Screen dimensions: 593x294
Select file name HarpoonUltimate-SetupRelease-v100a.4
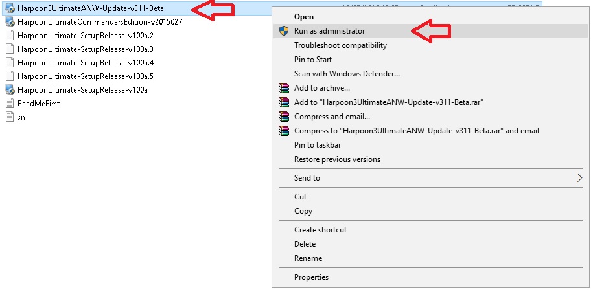tap(85, 63)
